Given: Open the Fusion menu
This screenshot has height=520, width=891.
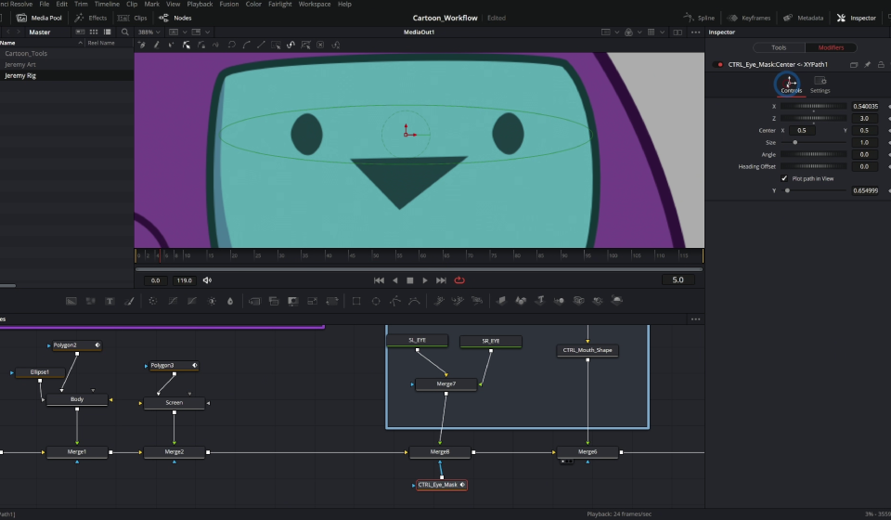Looking at the screenshot, I should pos(228,5).
